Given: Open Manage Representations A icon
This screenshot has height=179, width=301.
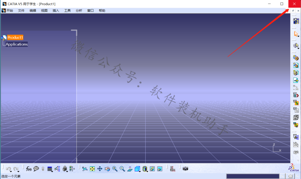Looking at the screenshot, I should click(296, 117).
